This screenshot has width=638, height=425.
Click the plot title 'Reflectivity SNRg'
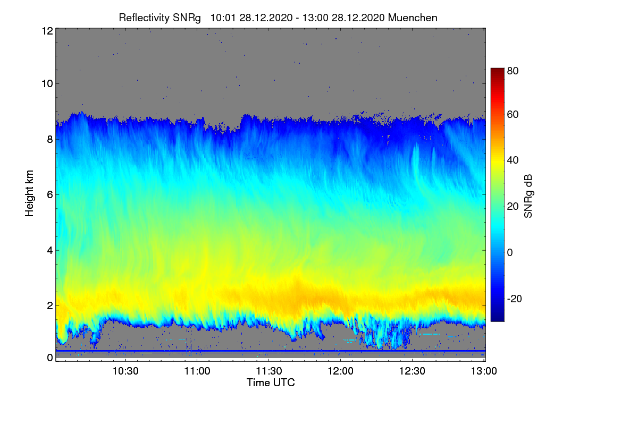159,18
